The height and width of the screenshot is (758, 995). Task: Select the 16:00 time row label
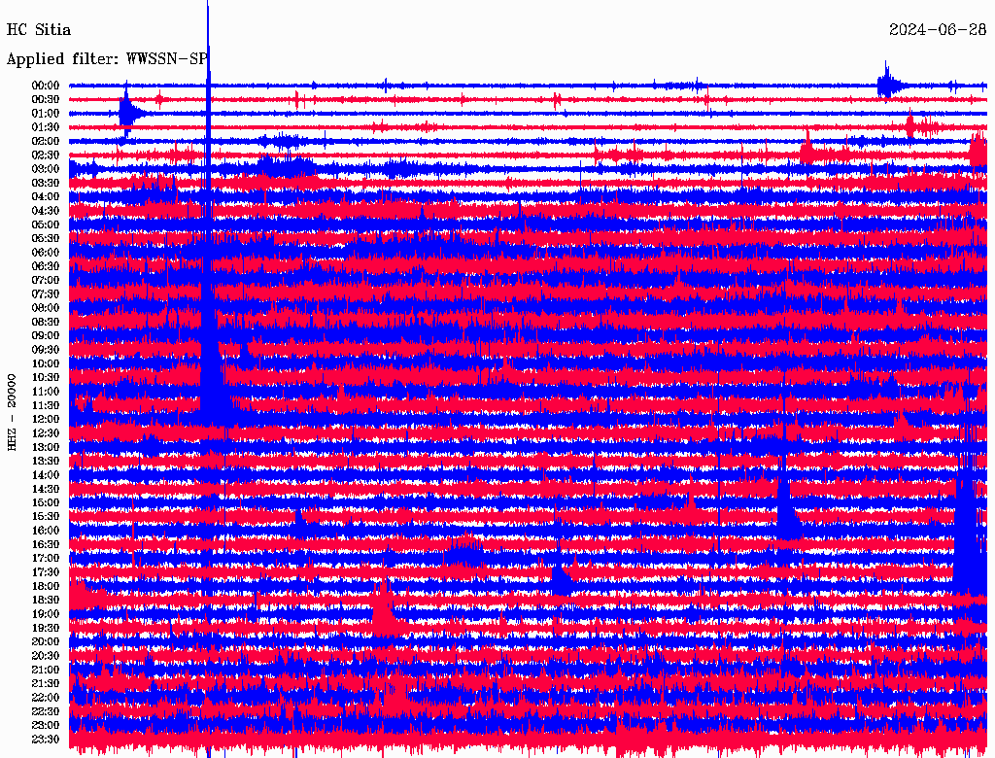pos(46,531)
